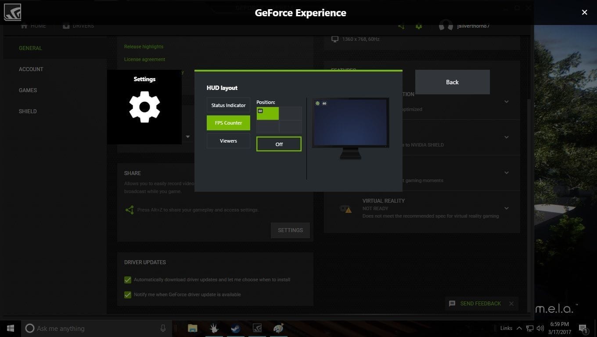597x337 pixels.
Task: Uncheck automatically download driver updates
Action: click(128, 280)
